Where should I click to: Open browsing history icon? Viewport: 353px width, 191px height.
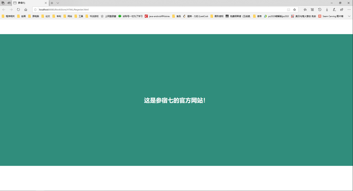click(320, 10)
